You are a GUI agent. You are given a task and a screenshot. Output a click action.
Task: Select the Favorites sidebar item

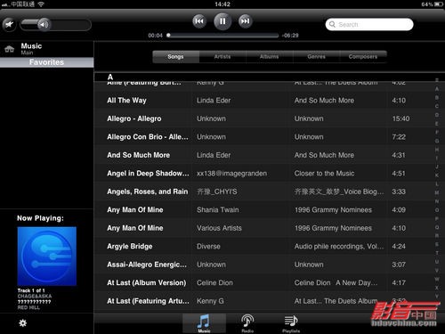click(46, 62)
